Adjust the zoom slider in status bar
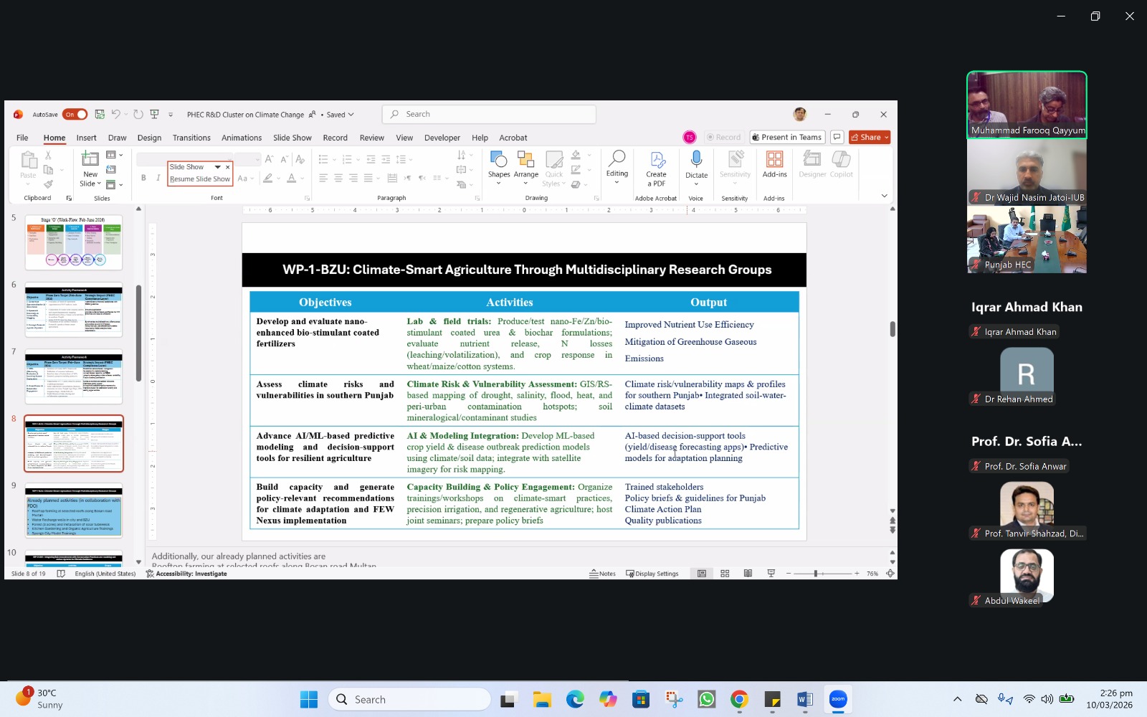 tap(816, 574)
